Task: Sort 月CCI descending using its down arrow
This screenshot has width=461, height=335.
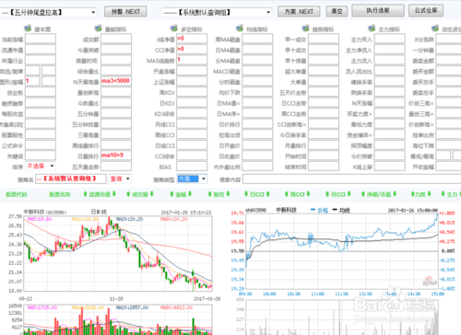Action: (x=349, y=194)
